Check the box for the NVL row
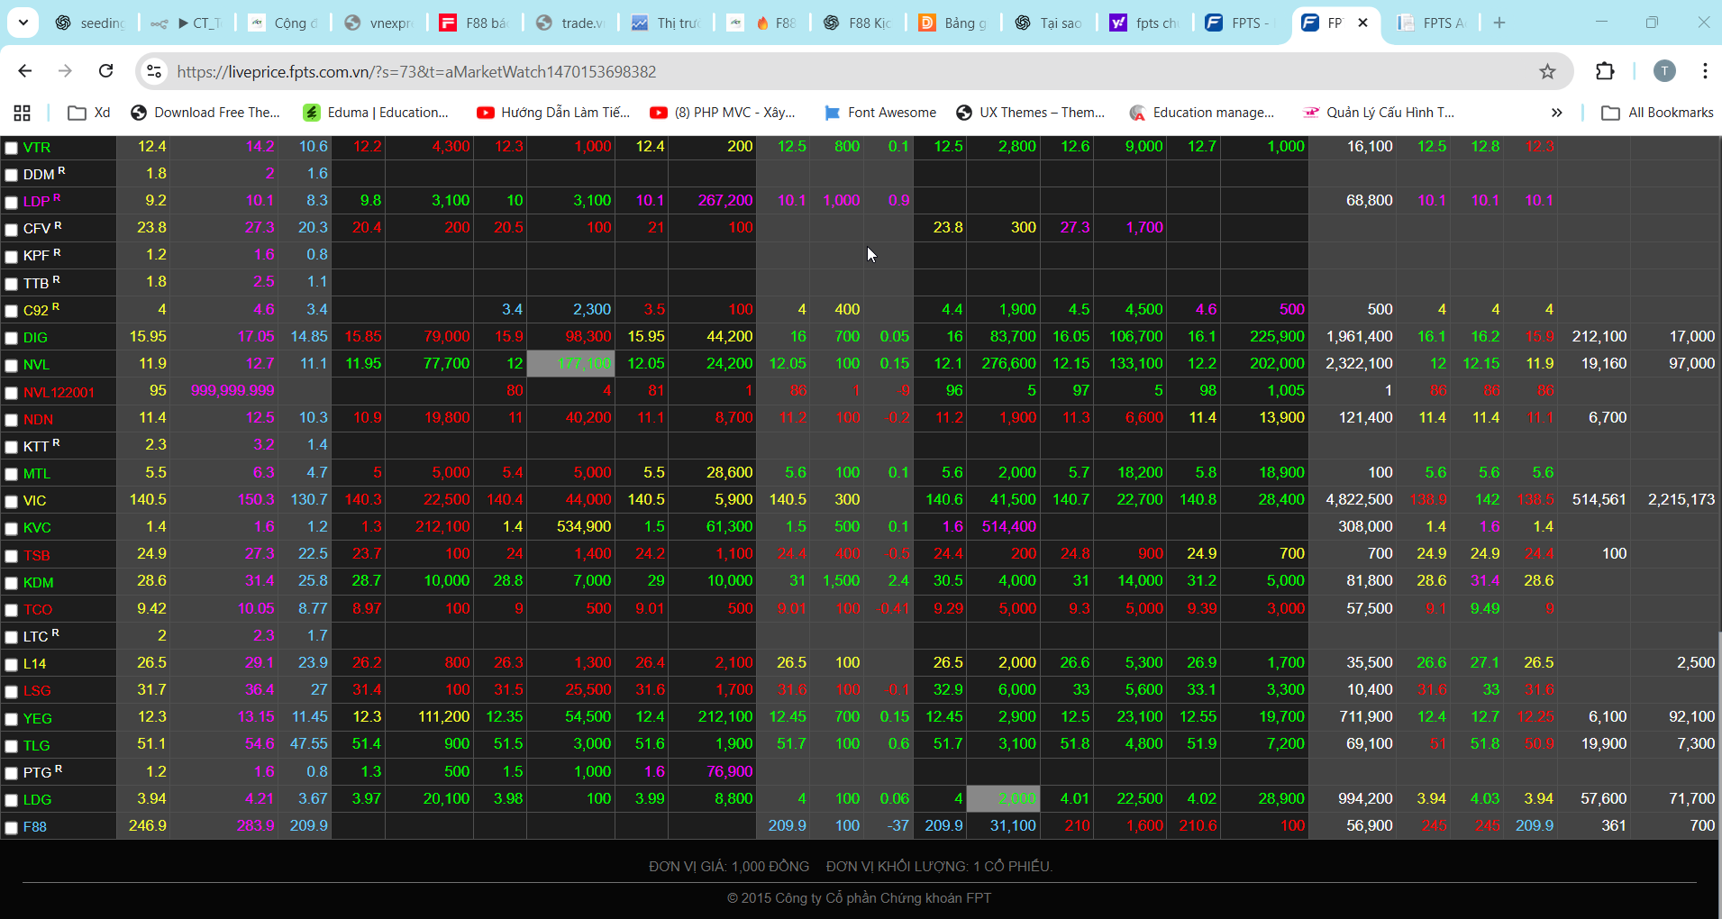Image resolution: width=1722 pixels, height=919 pixels. [12, 366]
